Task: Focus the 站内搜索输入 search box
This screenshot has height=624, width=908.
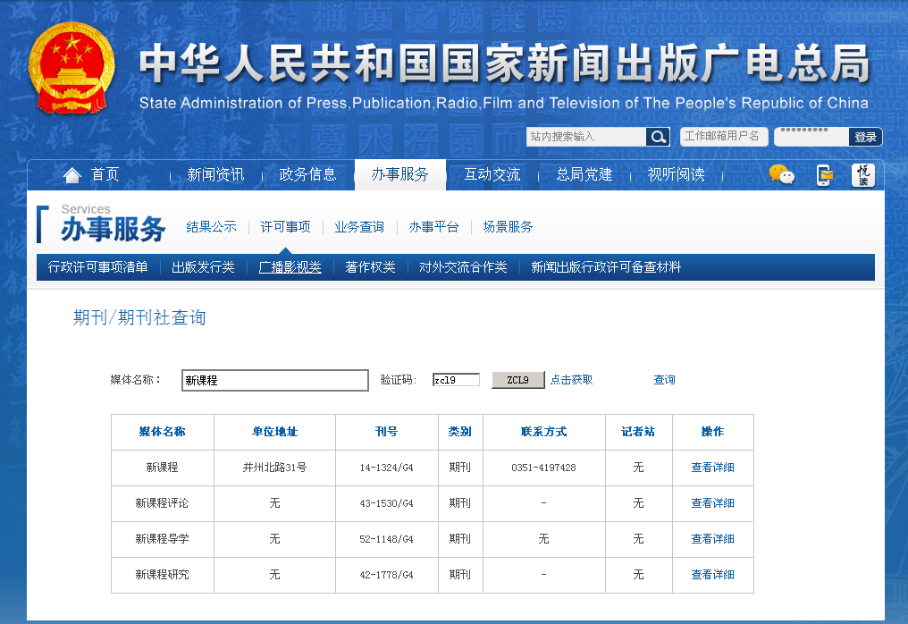Action: pyautogui.click(x=585, y=137)
